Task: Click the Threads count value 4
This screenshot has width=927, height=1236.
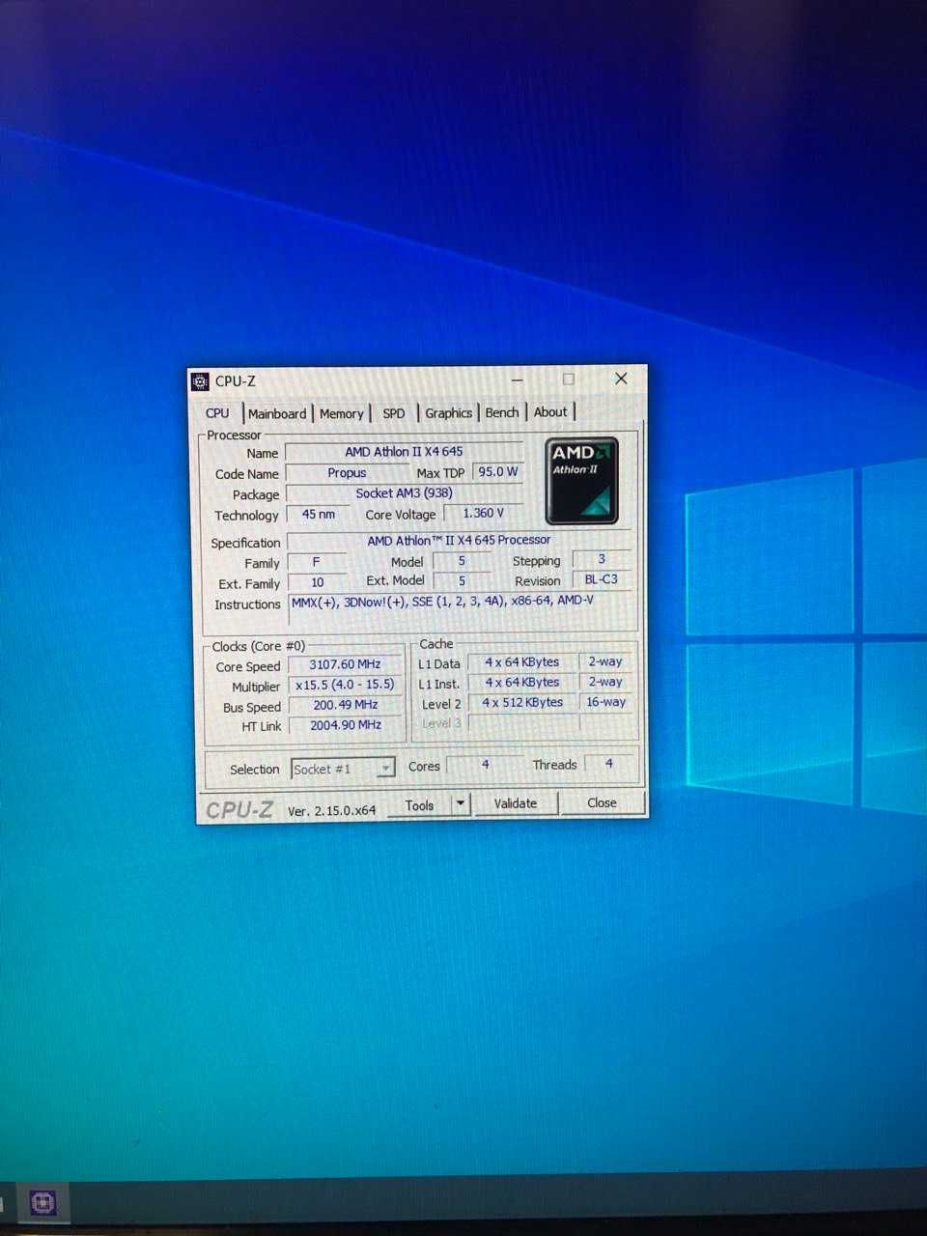Action: coord(609,764)
